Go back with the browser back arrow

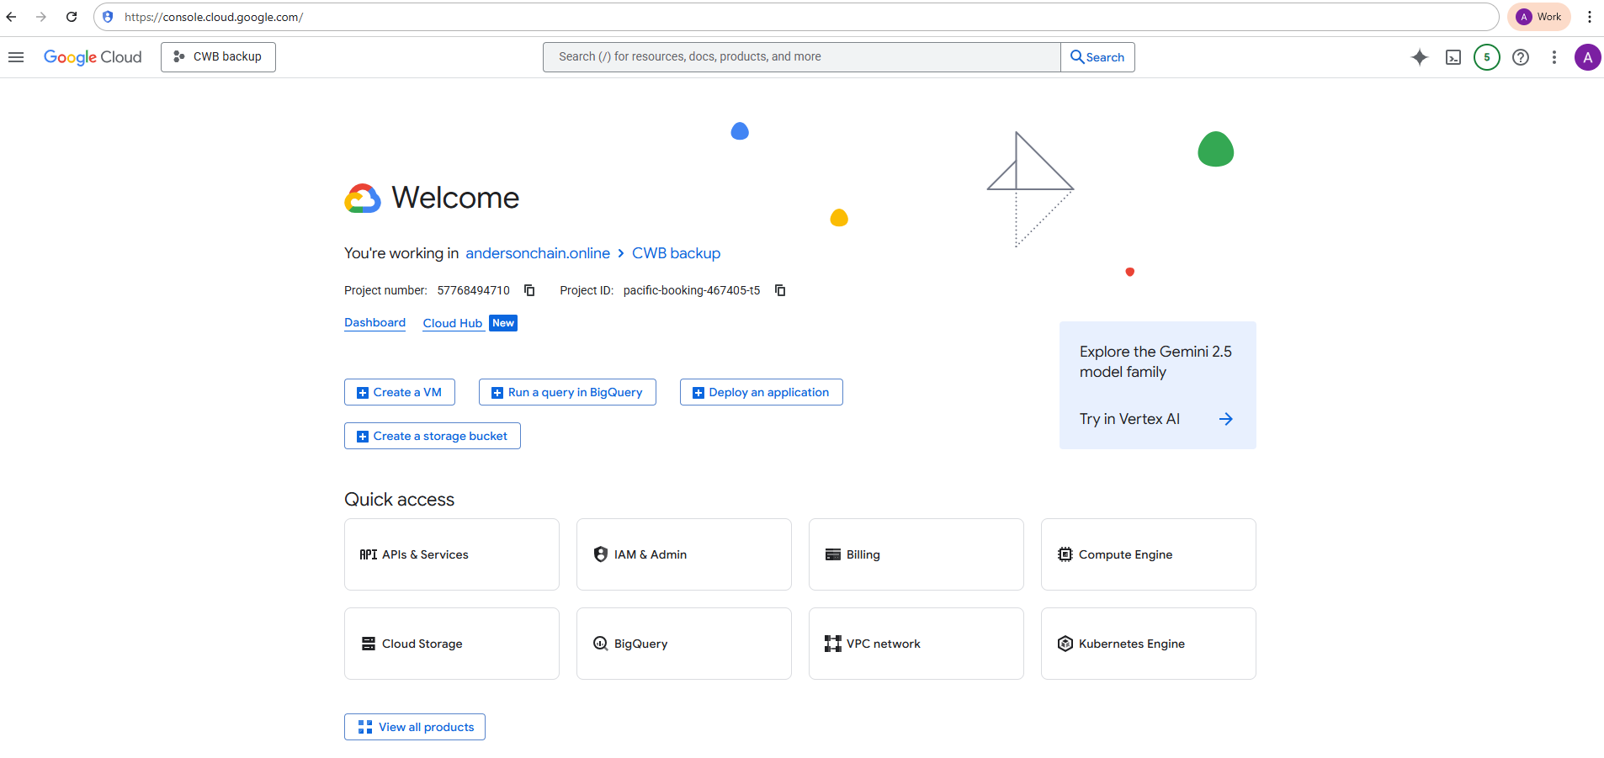click(12, 17)
